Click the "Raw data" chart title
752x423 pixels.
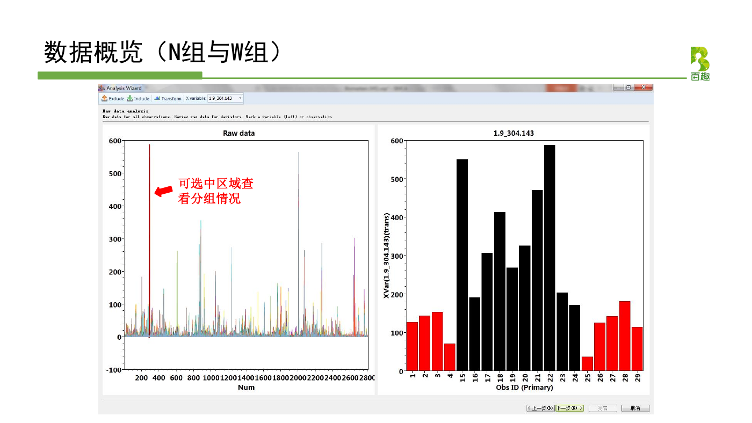click(239, 133)
